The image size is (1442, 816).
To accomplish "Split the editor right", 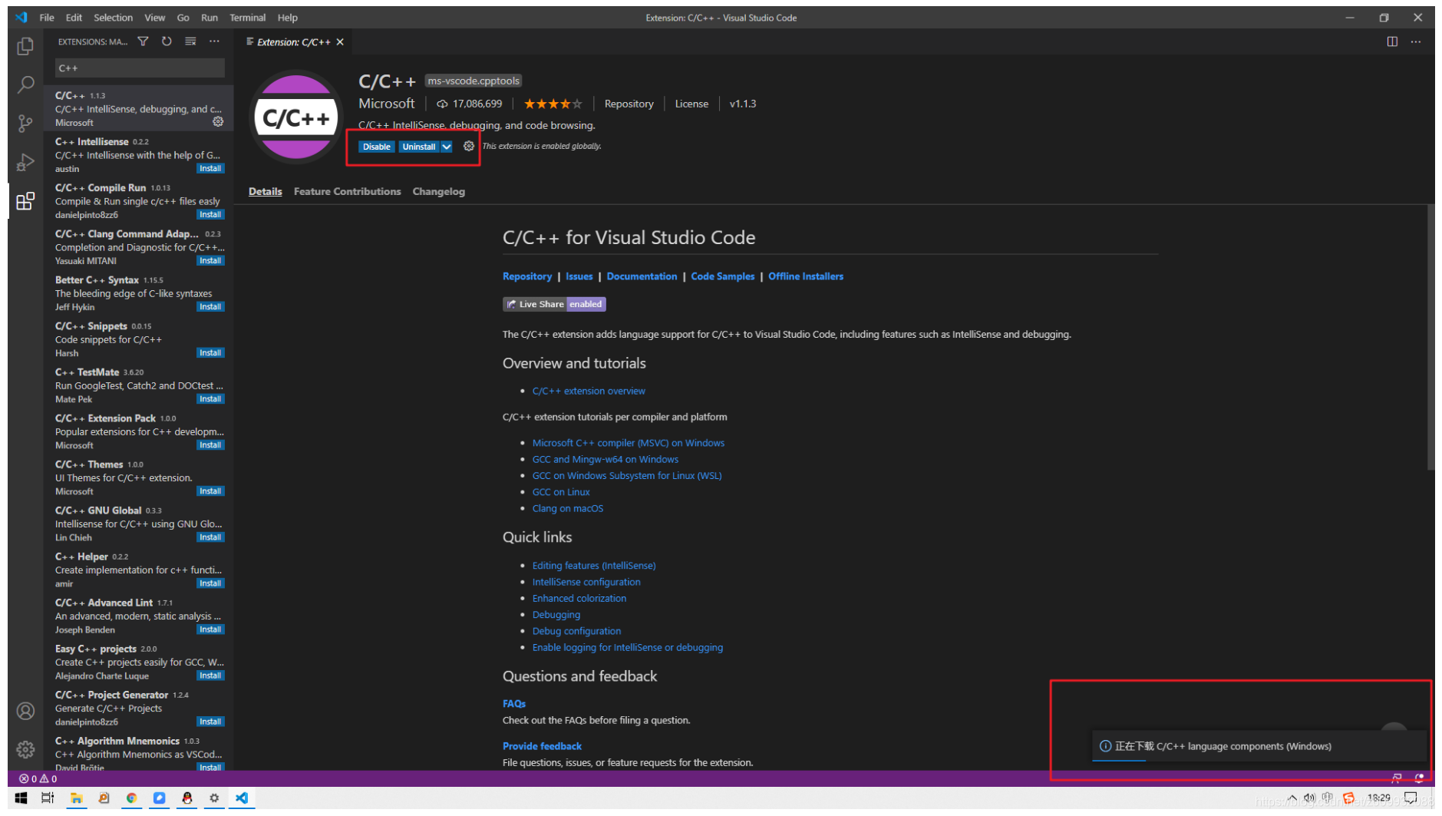I will [1392, 41].
